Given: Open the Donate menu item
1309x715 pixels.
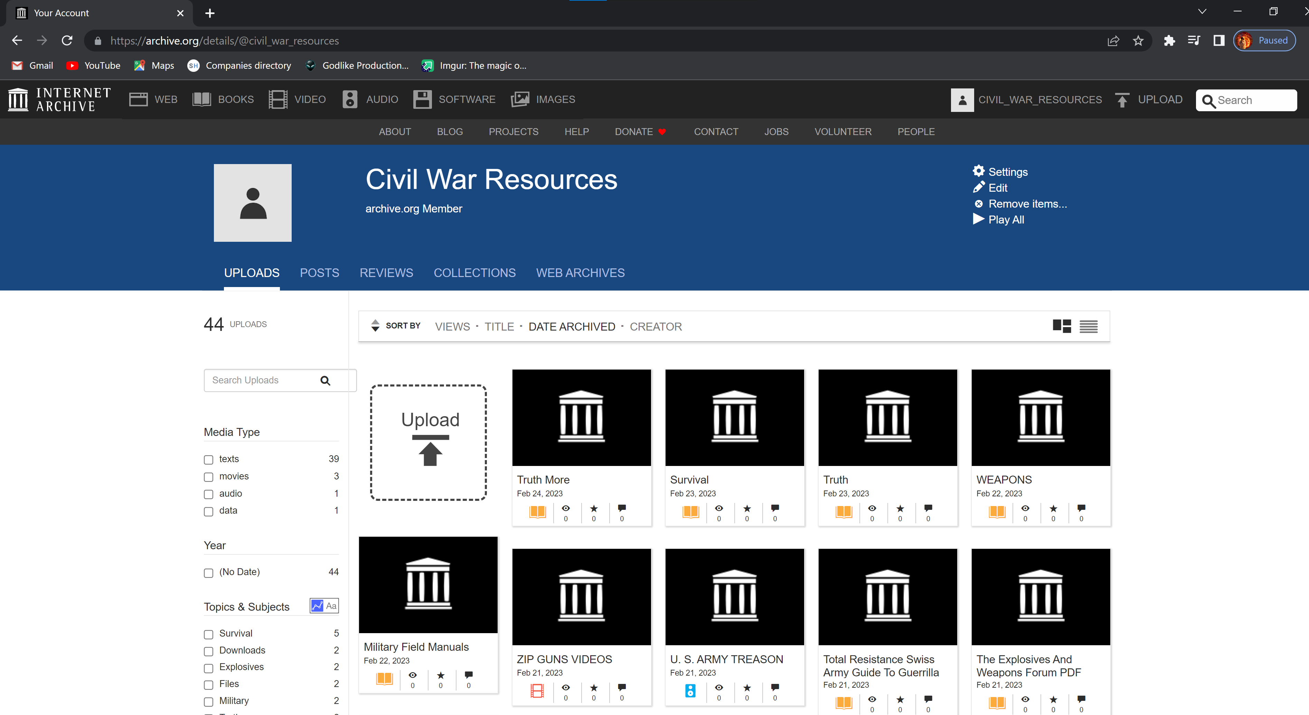Looking at the screenshot, I should click(640, 132).
